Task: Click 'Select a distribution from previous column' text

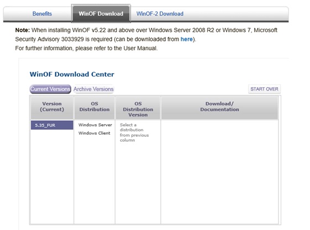Action: coord(134,132)
